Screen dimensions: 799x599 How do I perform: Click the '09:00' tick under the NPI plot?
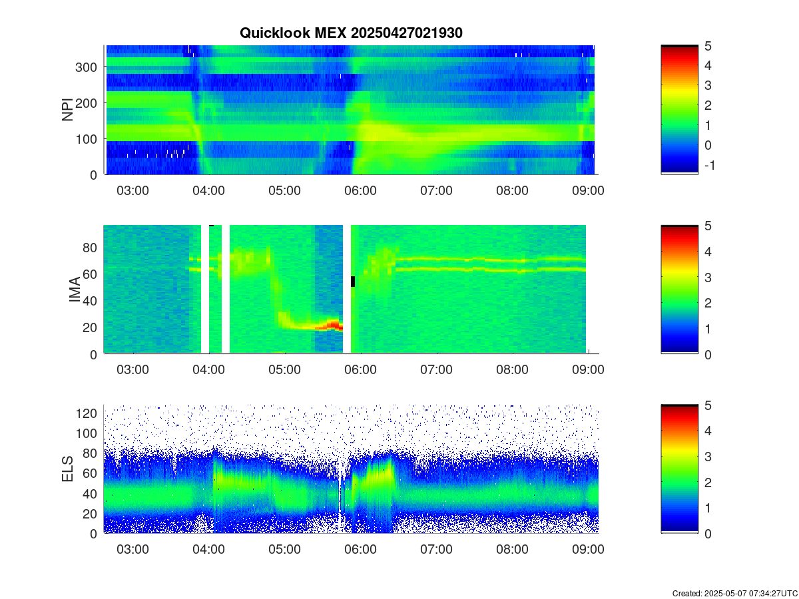click(588, 190)
